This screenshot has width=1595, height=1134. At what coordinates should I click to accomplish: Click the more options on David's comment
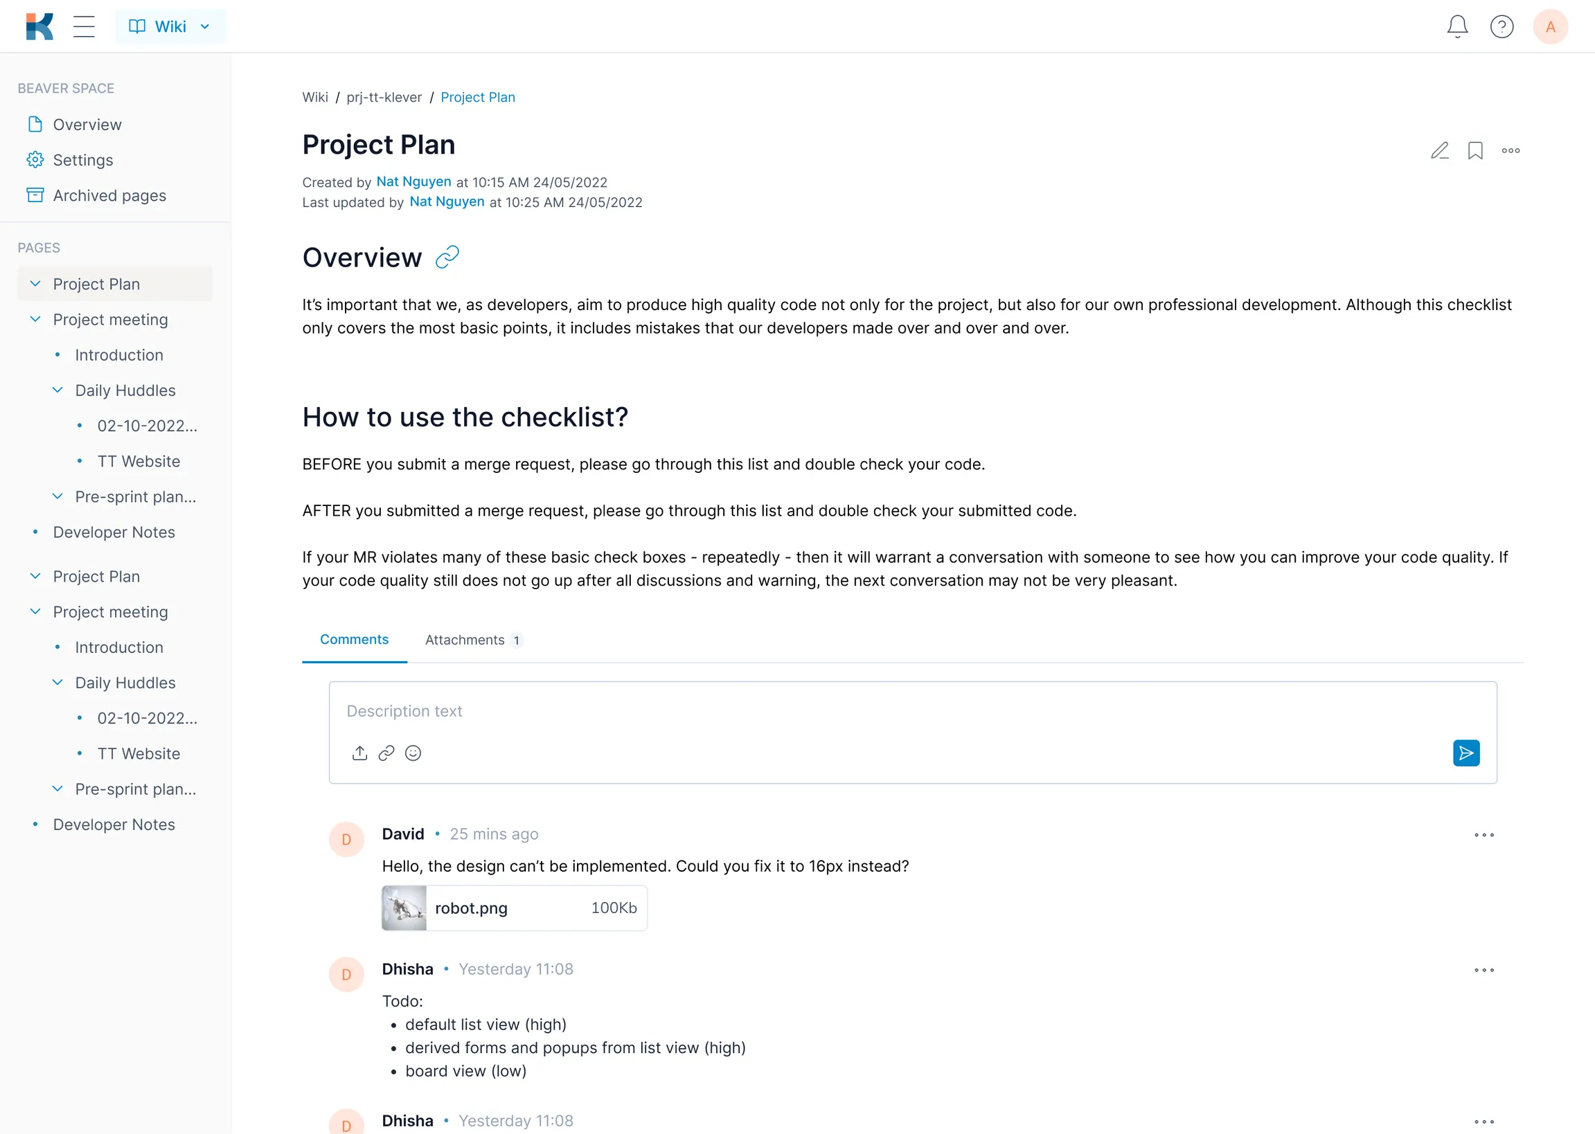click(x=1483, y=834)
